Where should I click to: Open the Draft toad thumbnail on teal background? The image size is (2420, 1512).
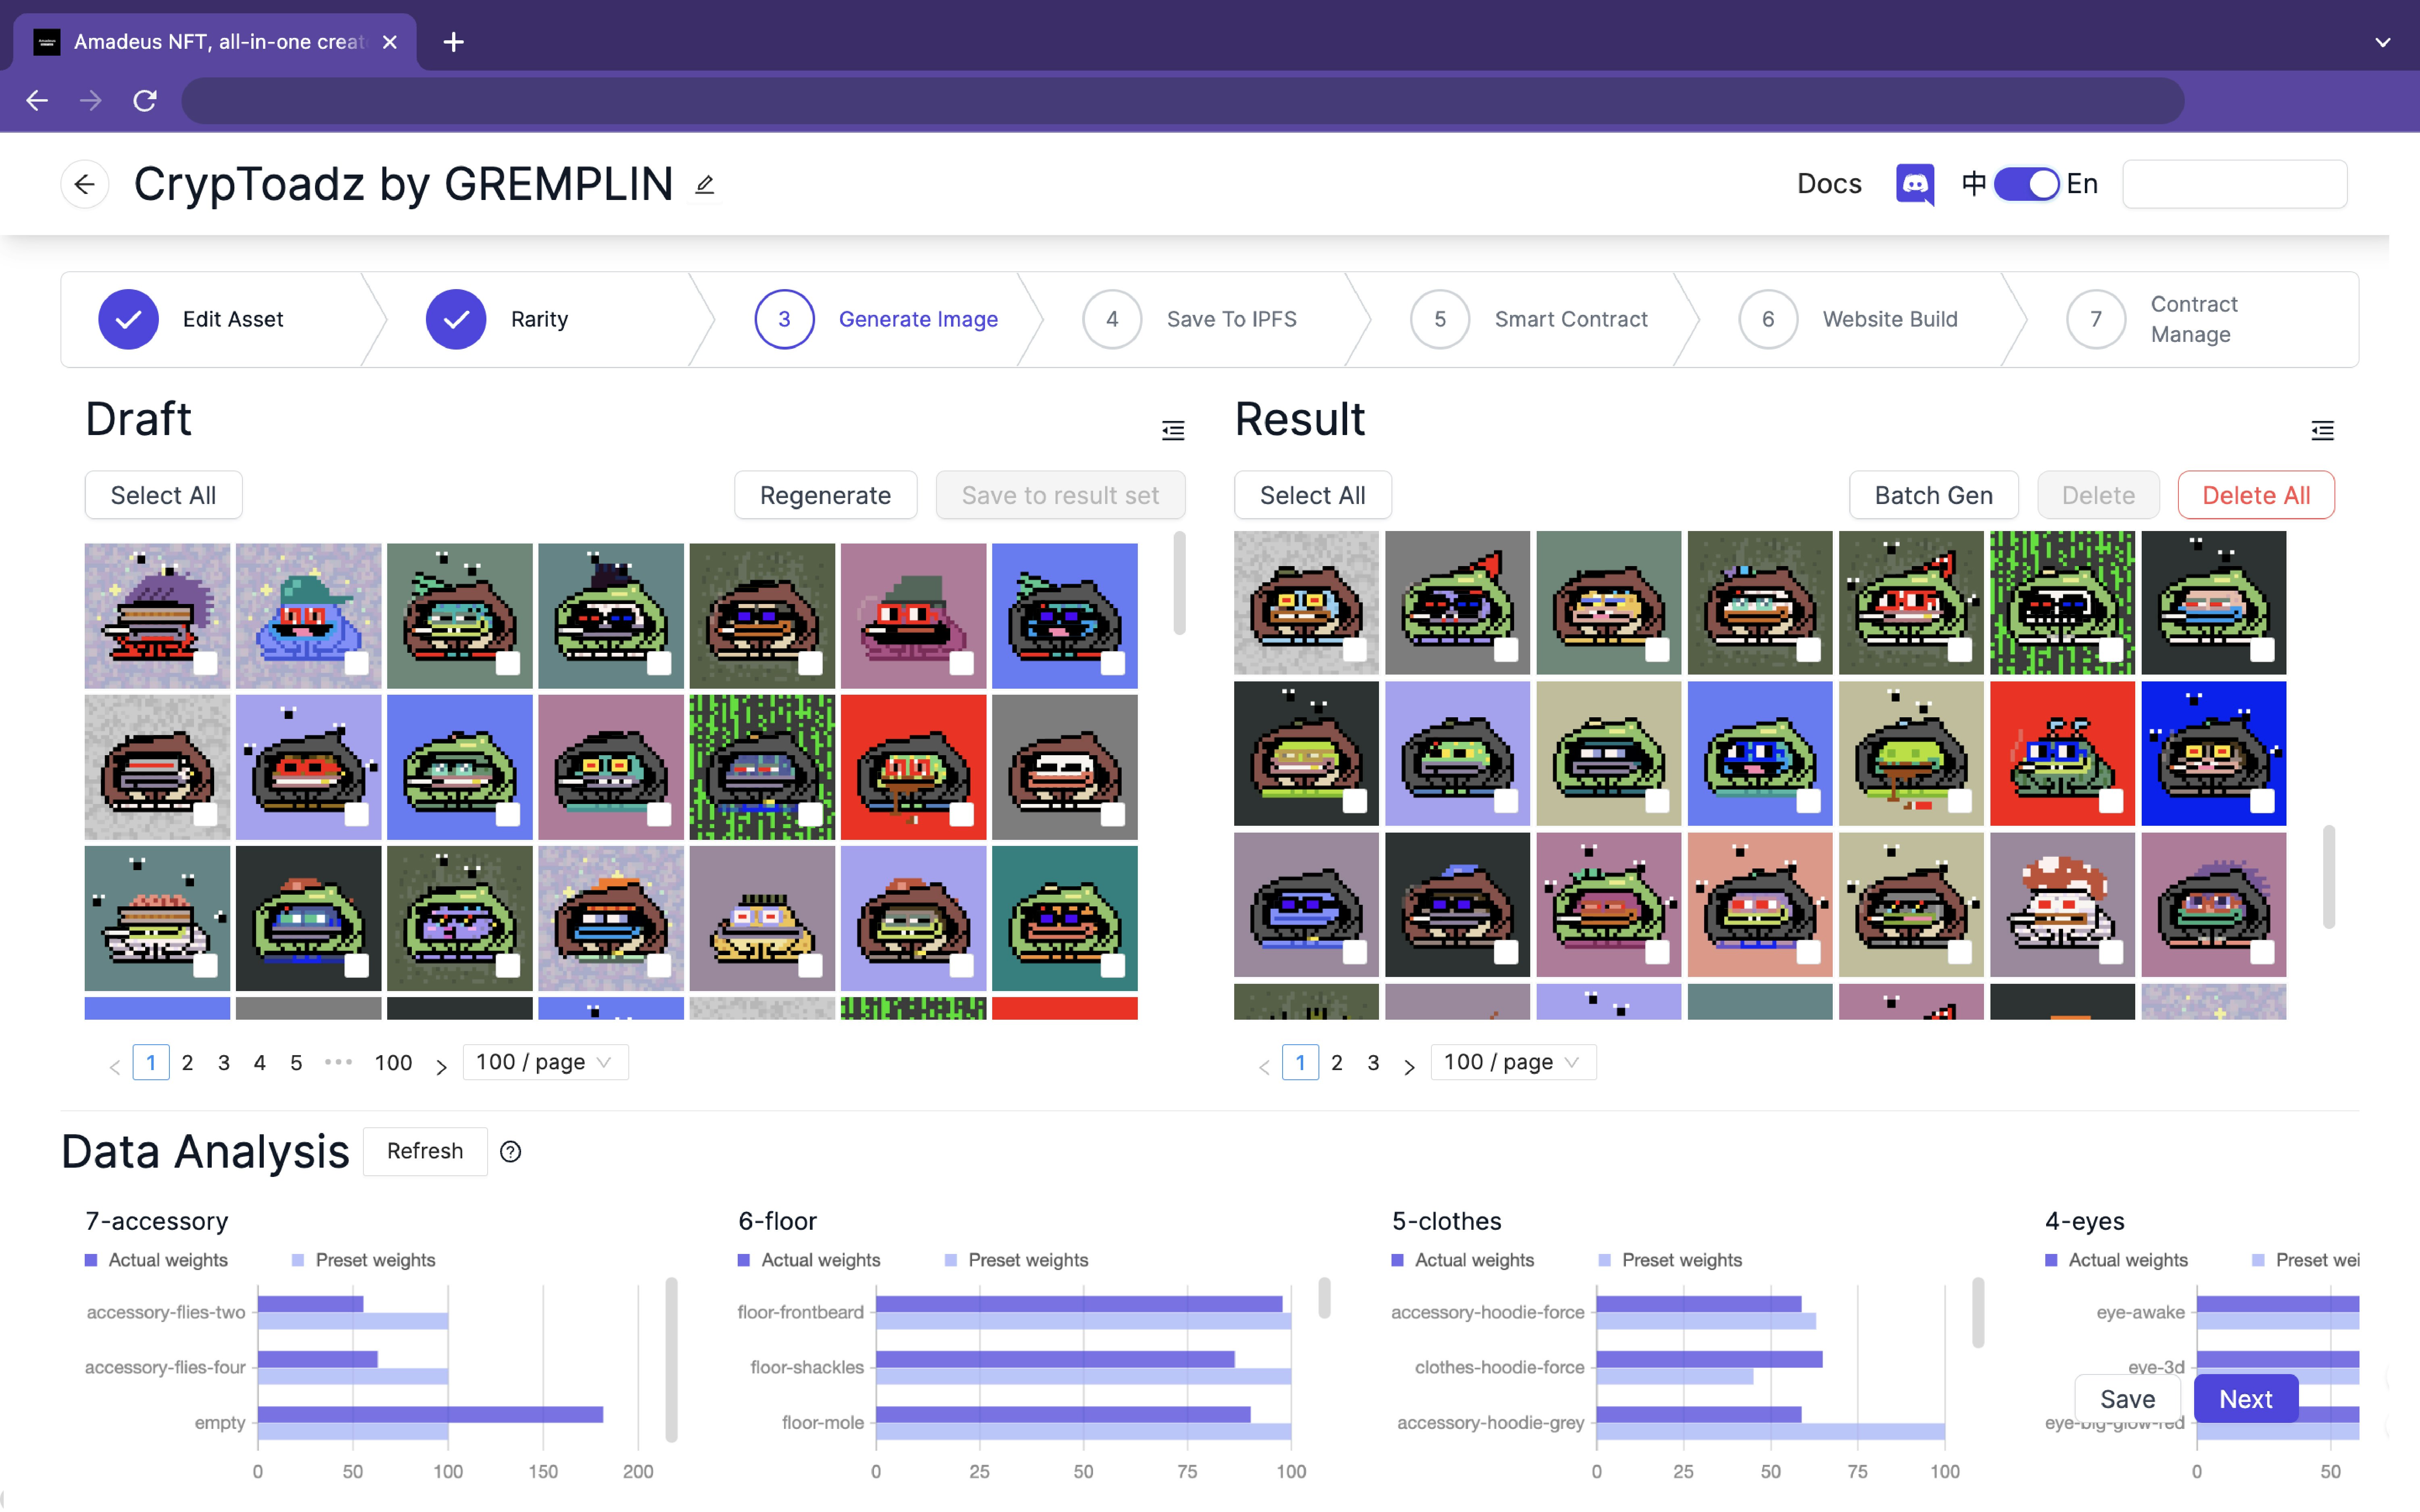pyautogui.click(x=1064, y=918)
